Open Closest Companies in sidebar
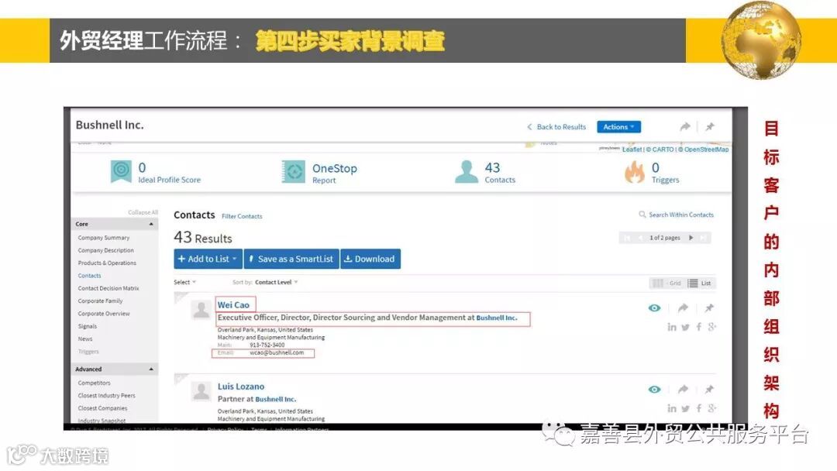 pos(102,408)
